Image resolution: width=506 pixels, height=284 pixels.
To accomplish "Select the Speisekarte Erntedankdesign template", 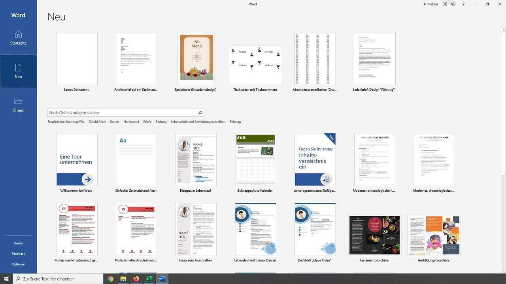I will pos(196,59).
